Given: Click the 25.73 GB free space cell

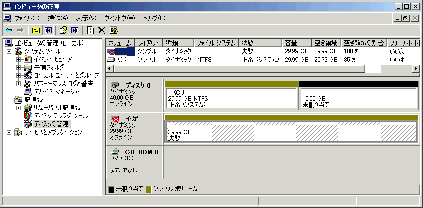Looking at the screenshot, I should [x=326, y=59].
